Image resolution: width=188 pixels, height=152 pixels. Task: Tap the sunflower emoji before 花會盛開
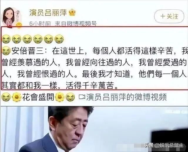(17, 97)
